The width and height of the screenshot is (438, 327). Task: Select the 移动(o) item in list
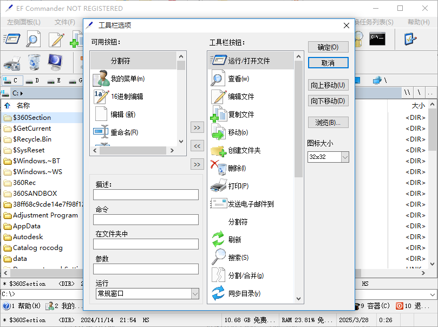251,132
